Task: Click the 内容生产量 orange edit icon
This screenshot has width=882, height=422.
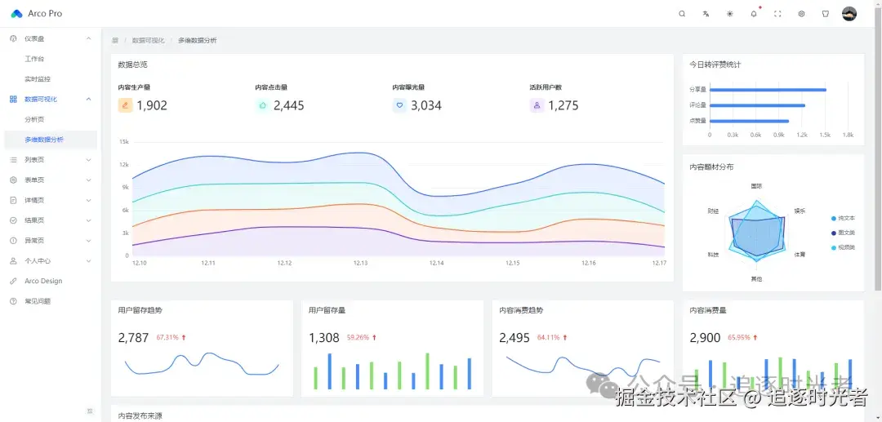Action: 126,105
